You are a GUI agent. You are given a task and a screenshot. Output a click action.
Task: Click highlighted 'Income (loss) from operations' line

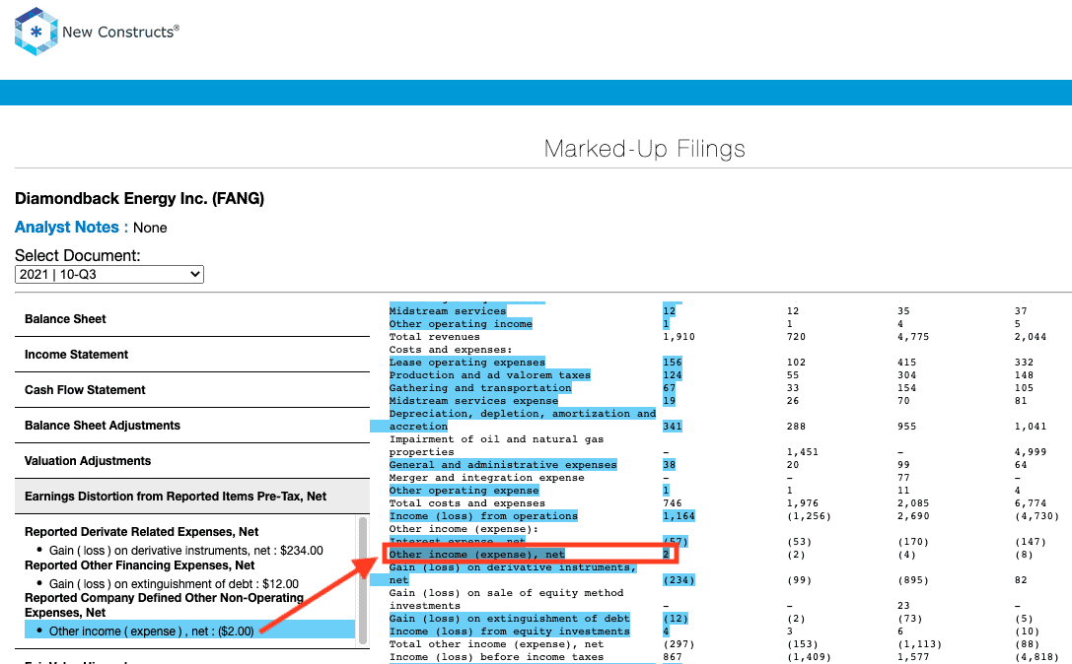[483, 516]
